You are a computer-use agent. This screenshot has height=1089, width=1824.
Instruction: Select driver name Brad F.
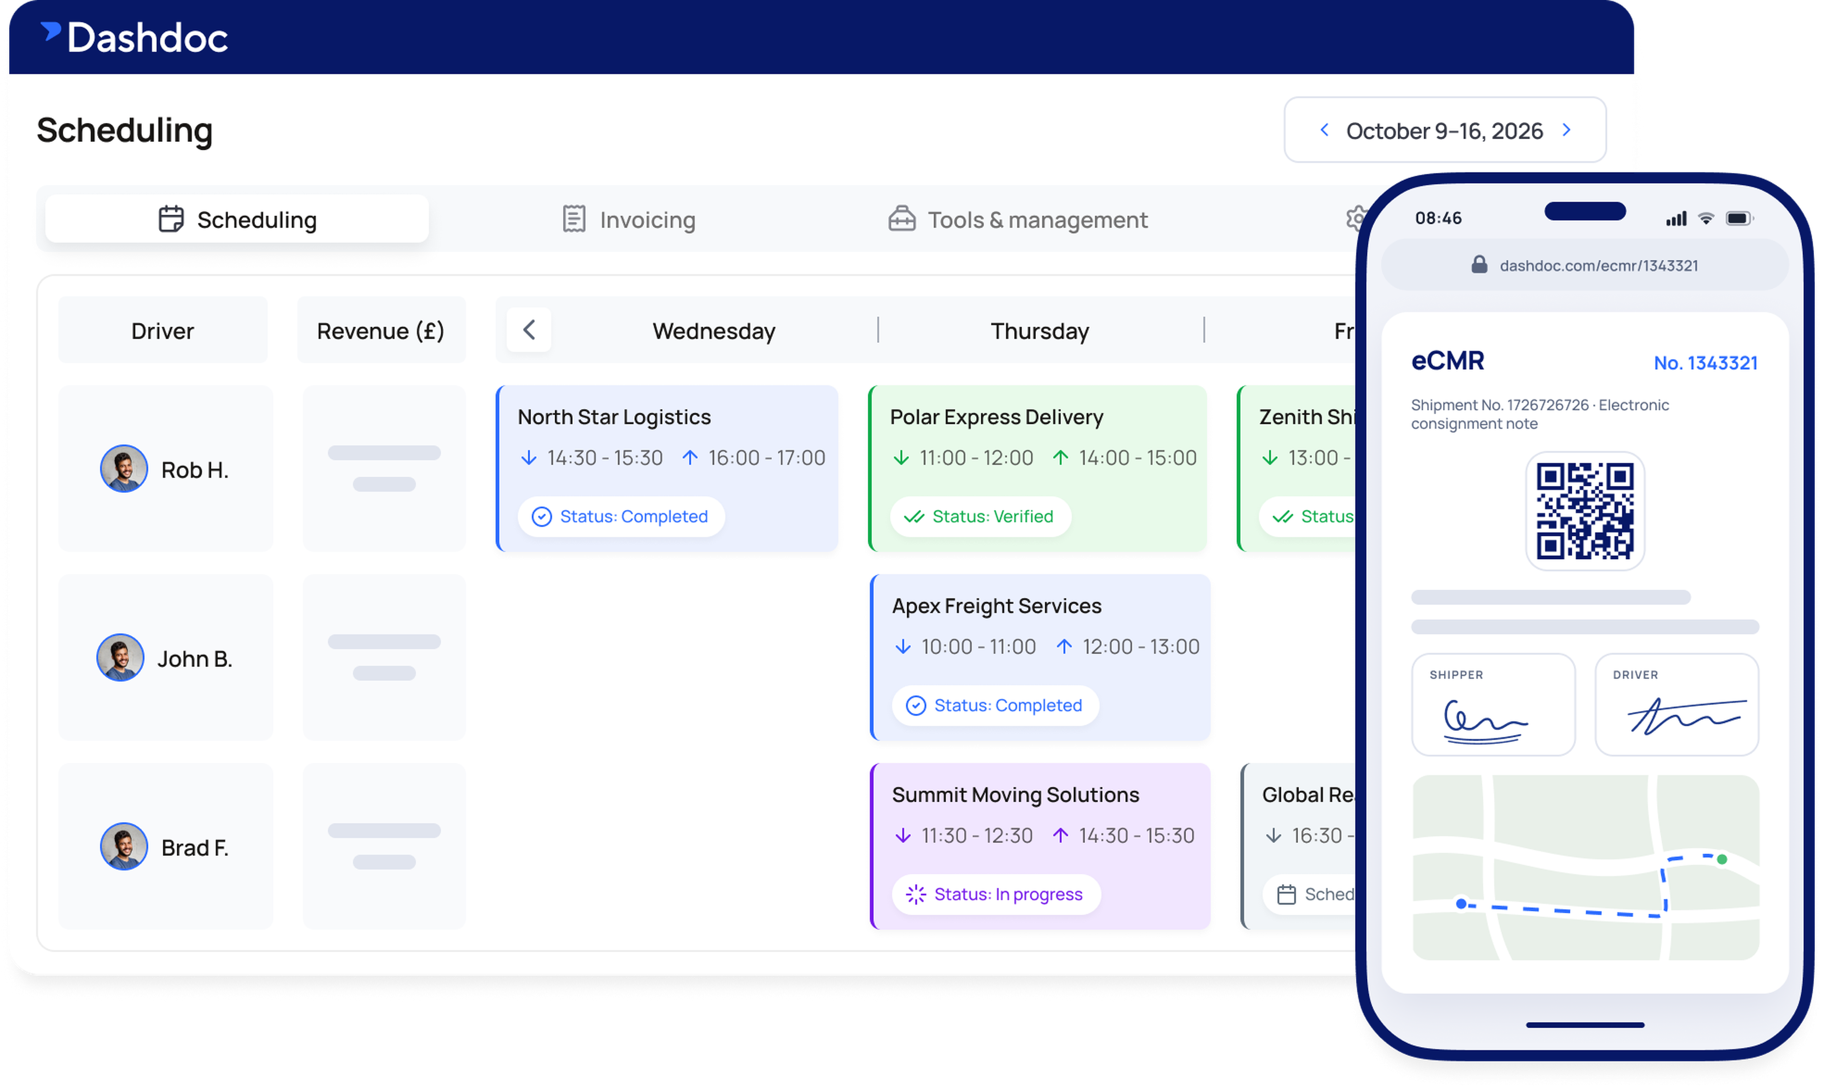195,848
